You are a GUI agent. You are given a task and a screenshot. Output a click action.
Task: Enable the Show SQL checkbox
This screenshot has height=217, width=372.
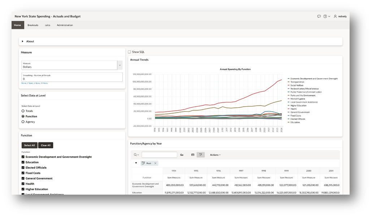coord(130,52)
